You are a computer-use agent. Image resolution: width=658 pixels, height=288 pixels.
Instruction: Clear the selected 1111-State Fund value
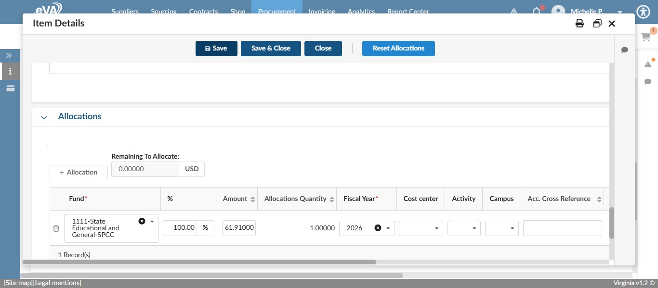coord(142,221)
